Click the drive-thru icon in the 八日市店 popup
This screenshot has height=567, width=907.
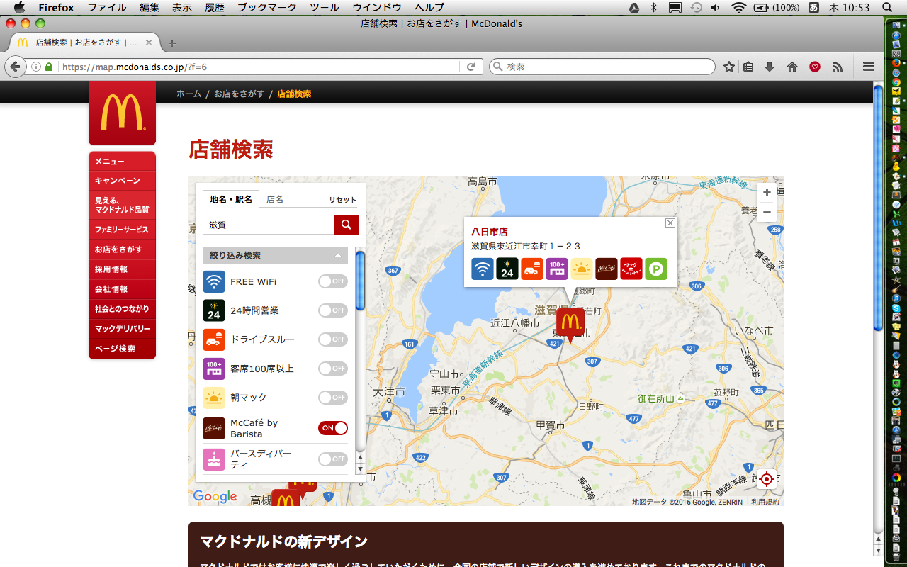point(532,269)
